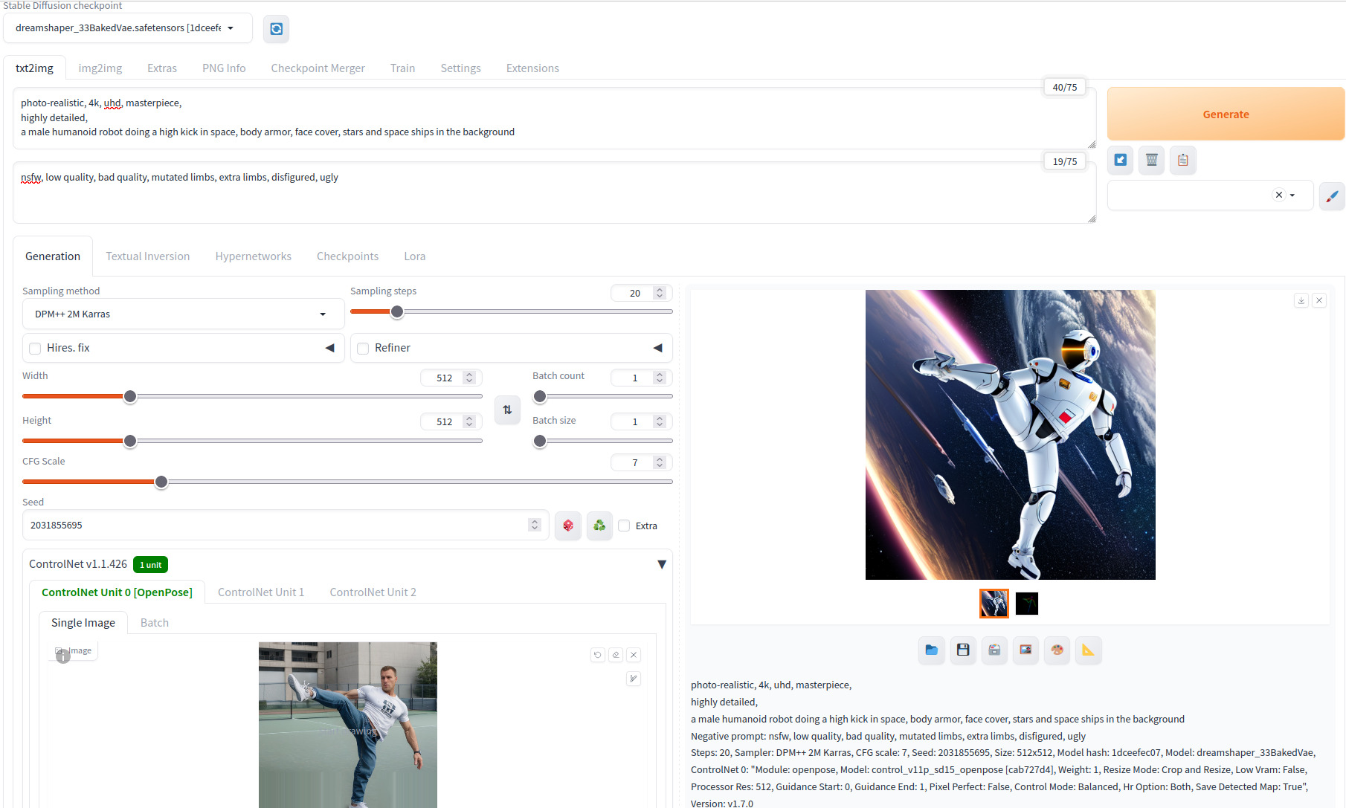Send the result to img2img via framed picture icon
The image size is (1346, 808).
(1025, 650)
